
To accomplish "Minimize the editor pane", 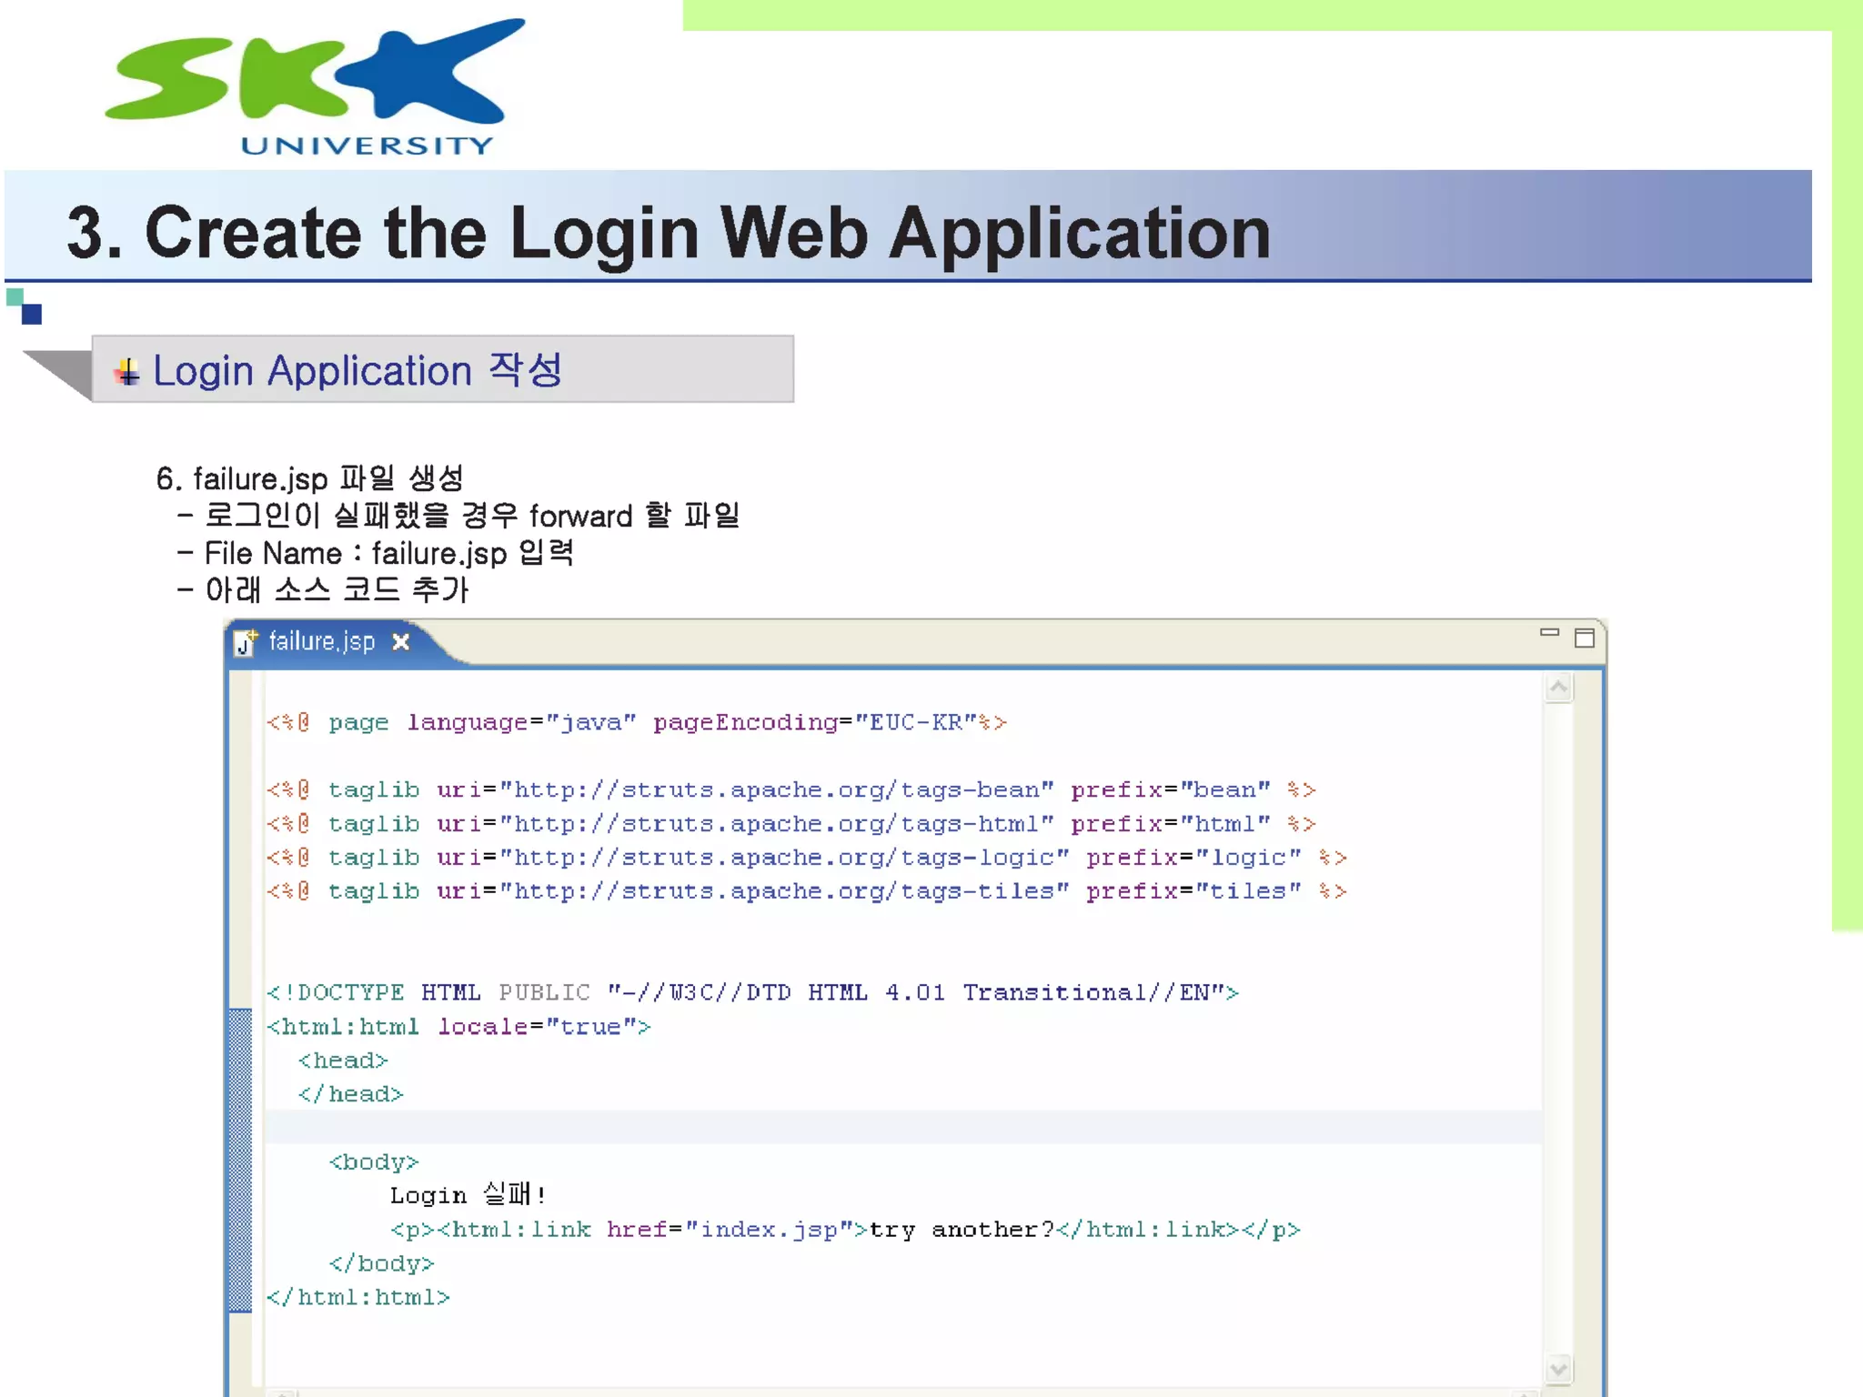I will (1549, 633).
